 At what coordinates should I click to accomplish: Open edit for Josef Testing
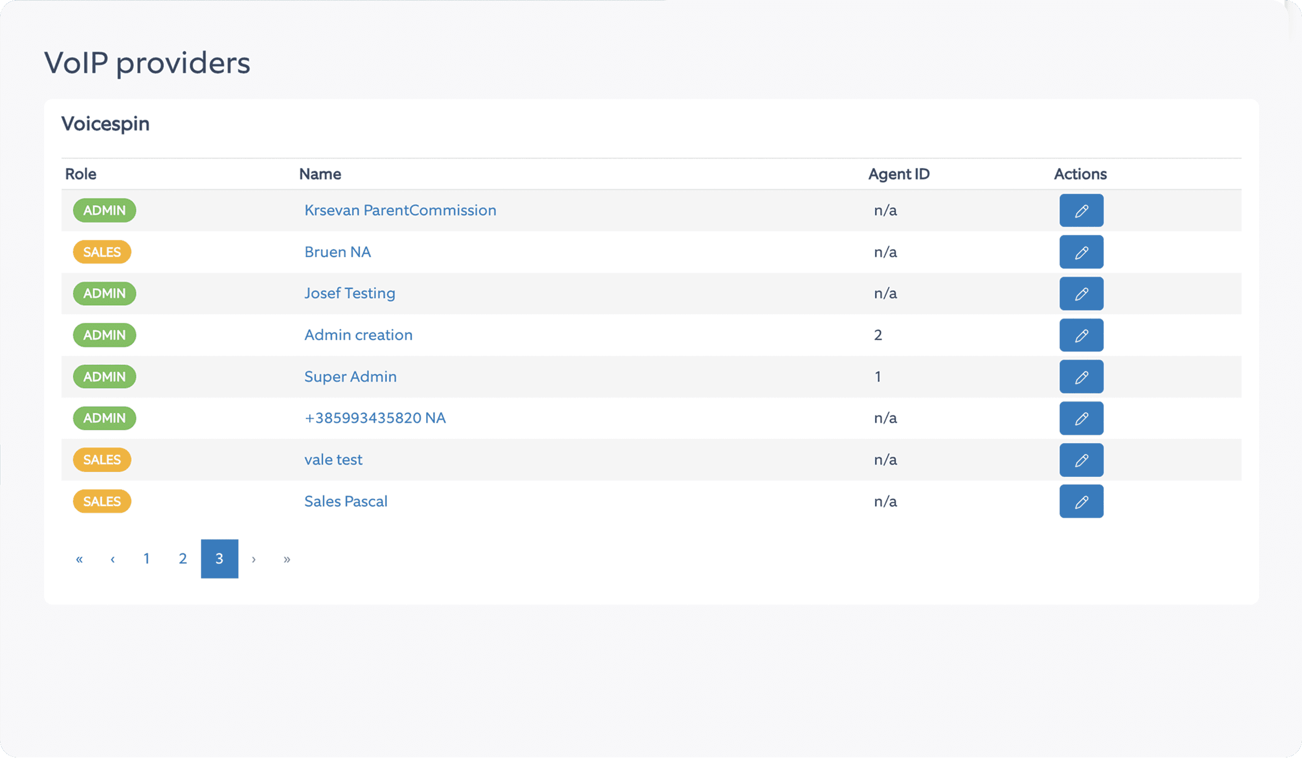point(1081,293)
